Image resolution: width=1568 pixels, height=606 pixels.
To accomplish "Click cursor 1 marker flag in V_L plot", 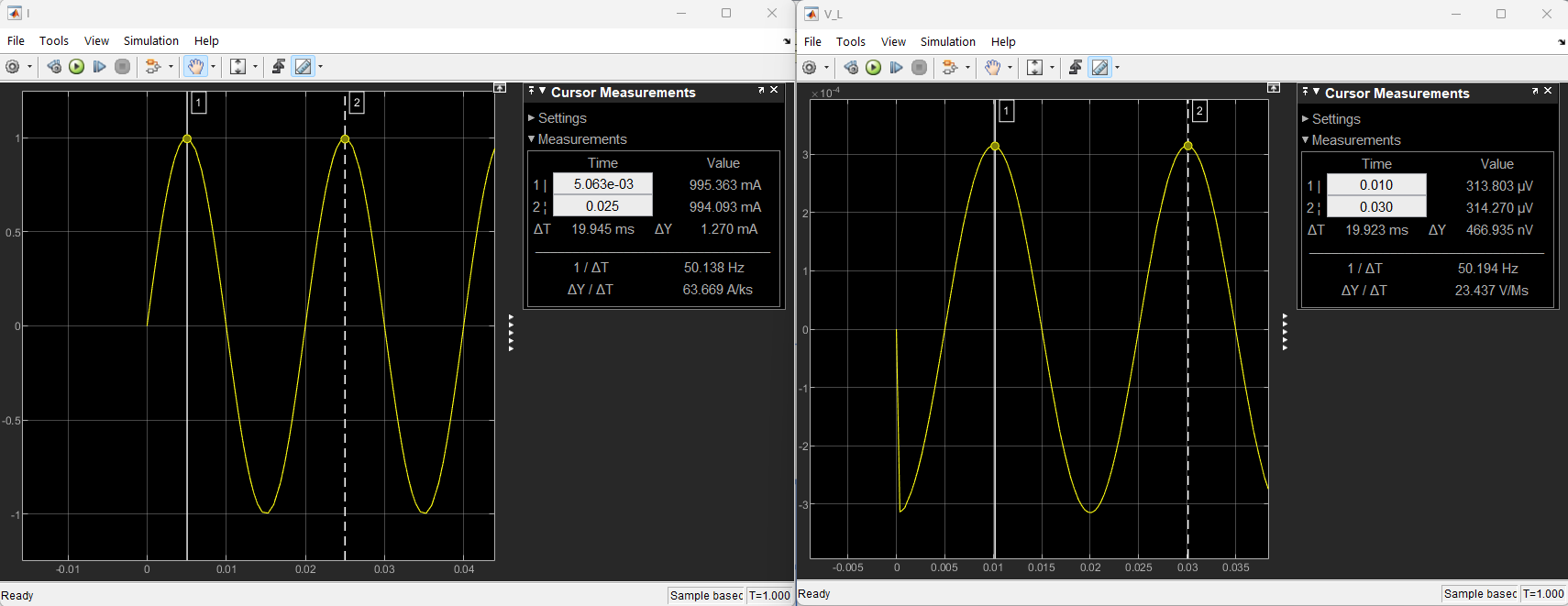I will pyautogui.click(x=1006, y=111).
